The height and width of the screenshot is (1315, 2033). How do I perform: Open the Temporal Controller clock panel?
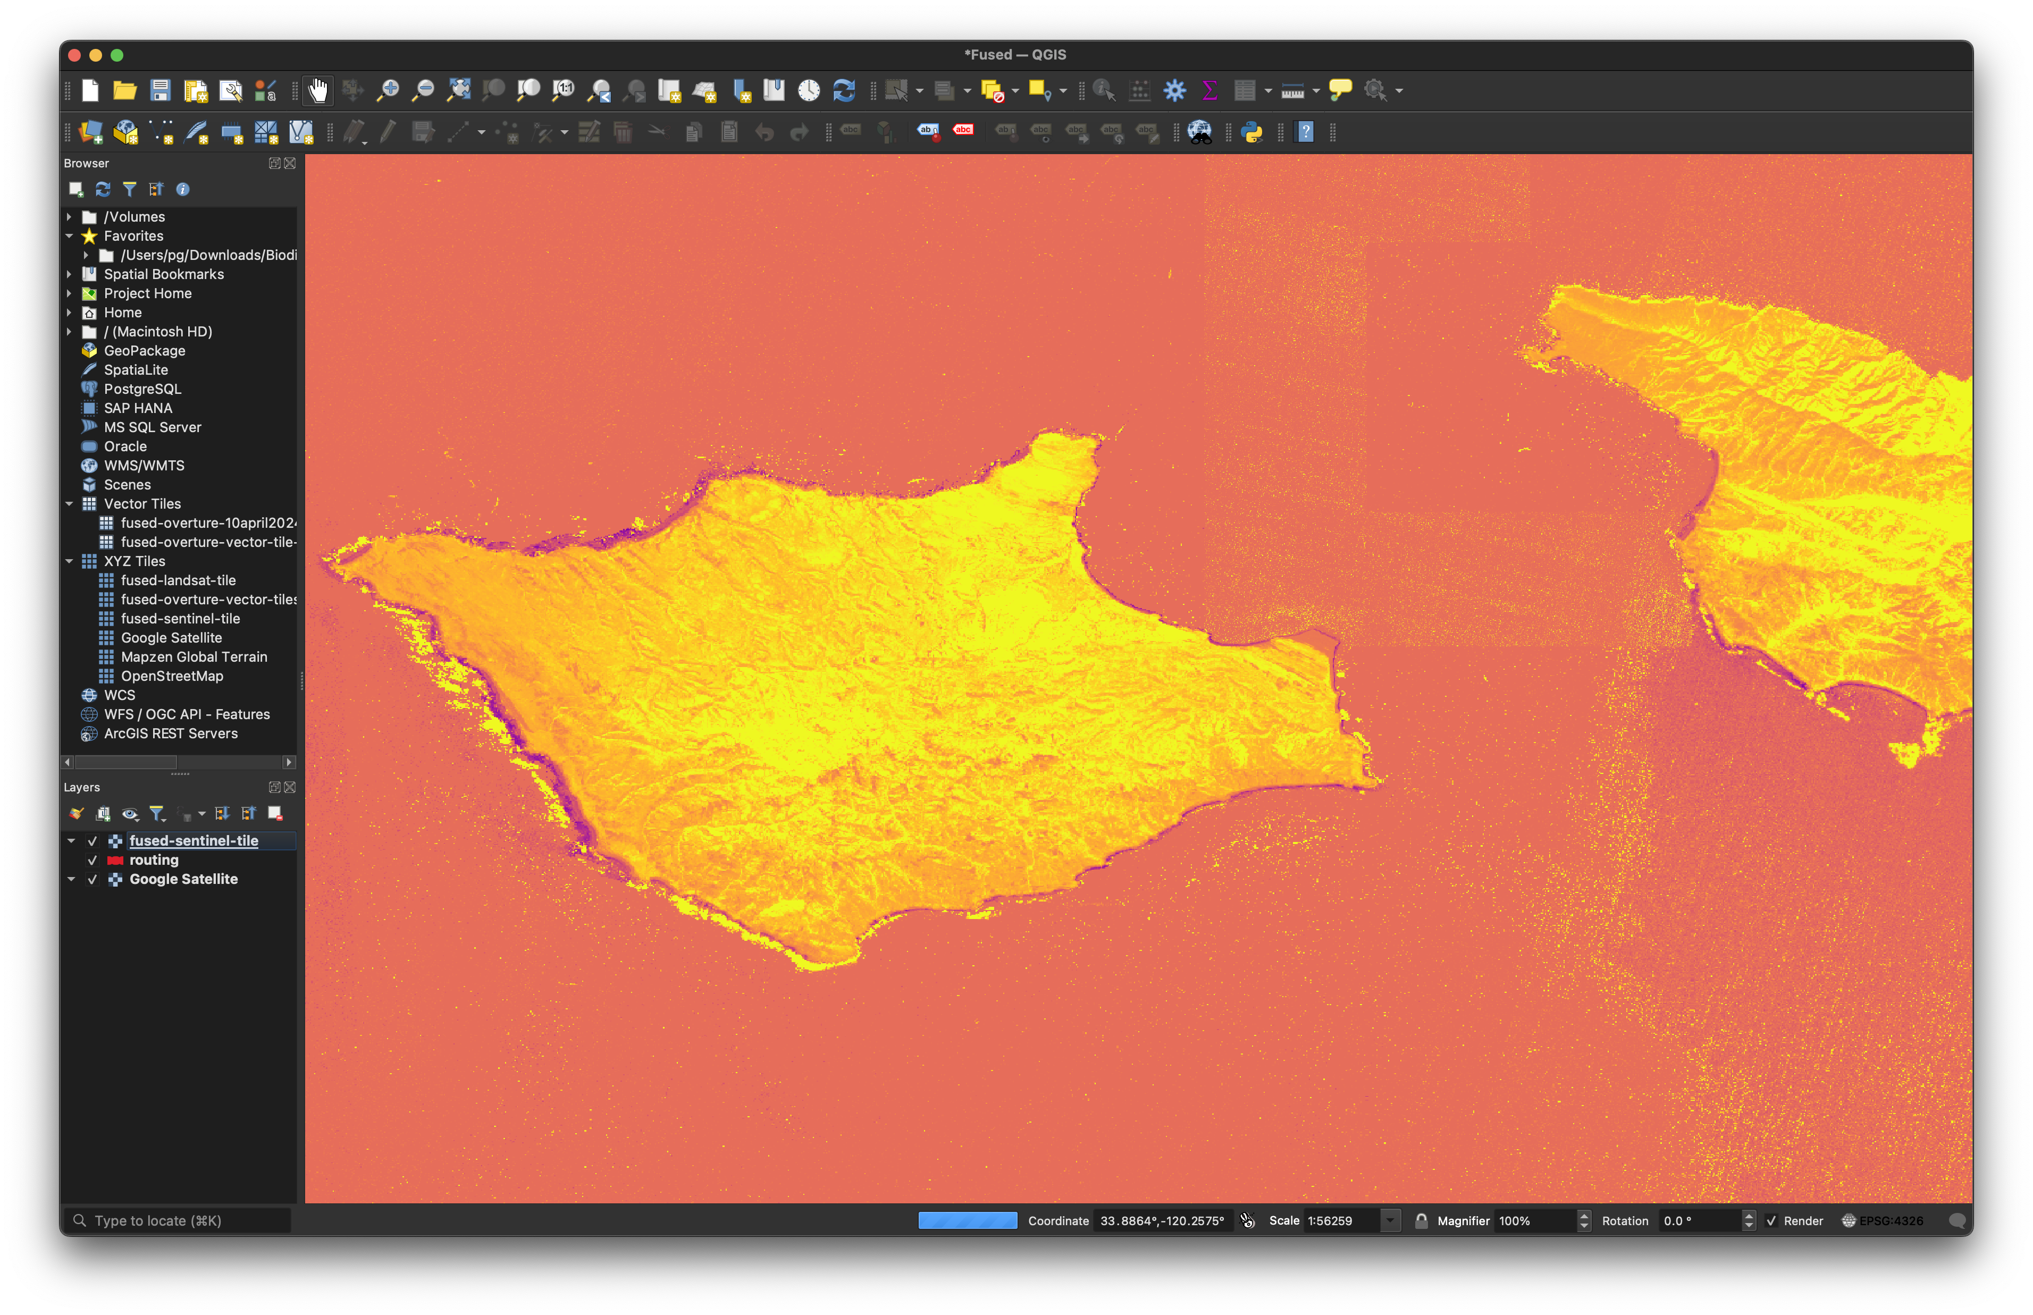[809, 90]
